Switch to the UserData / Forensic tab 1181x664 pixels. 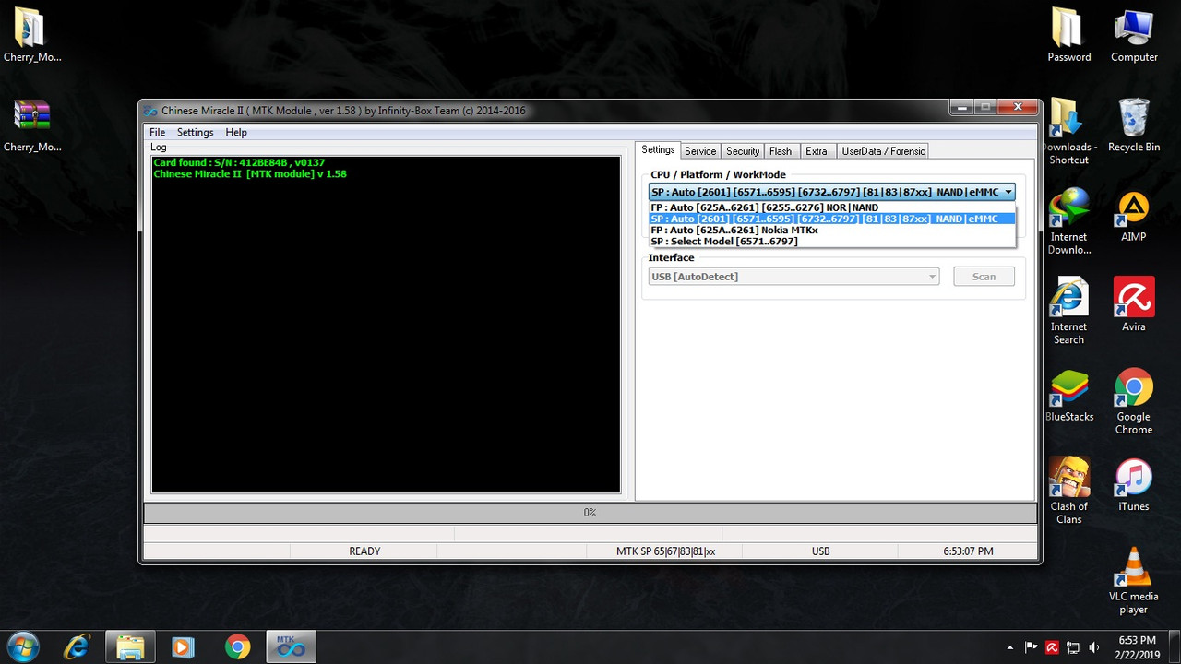[x=883, y=151]
